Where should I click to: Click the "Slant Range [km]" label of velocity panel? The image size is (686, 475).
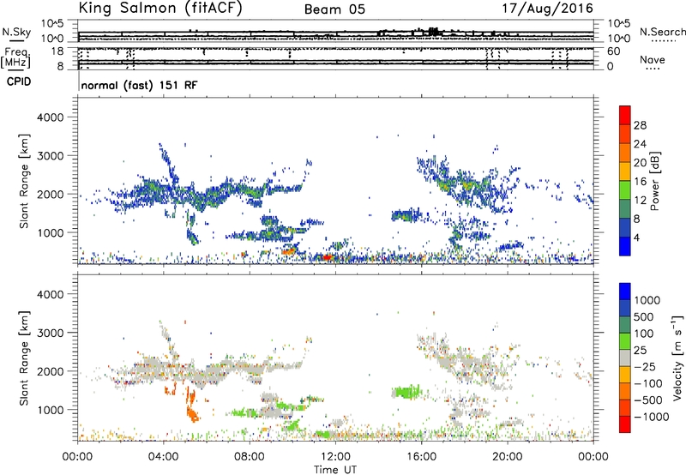(24, 358)
